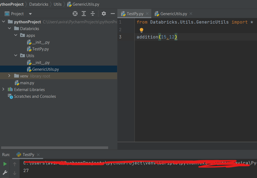Open the Project view dropdown

coord(30,14)
